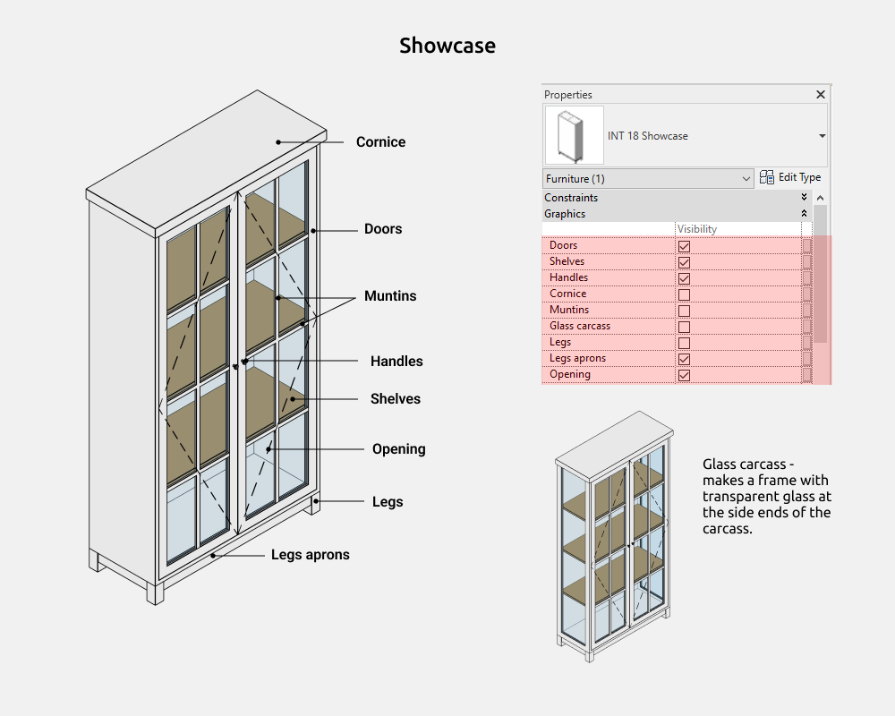Select the Handles parameter row label
895x716 pixels.
tap(568, 277)
